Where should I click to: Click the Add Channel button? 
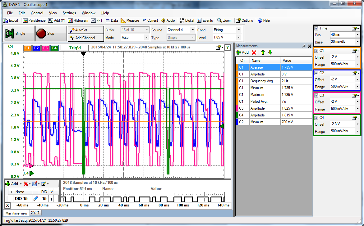(x=85, y=38)
